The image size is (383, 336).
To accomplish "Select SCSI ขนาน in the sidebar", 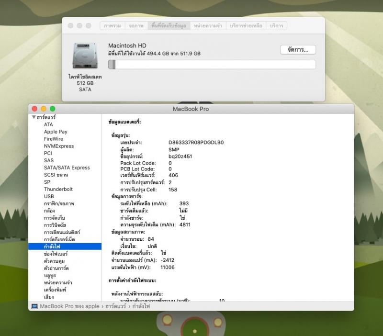I will point(56,175).
